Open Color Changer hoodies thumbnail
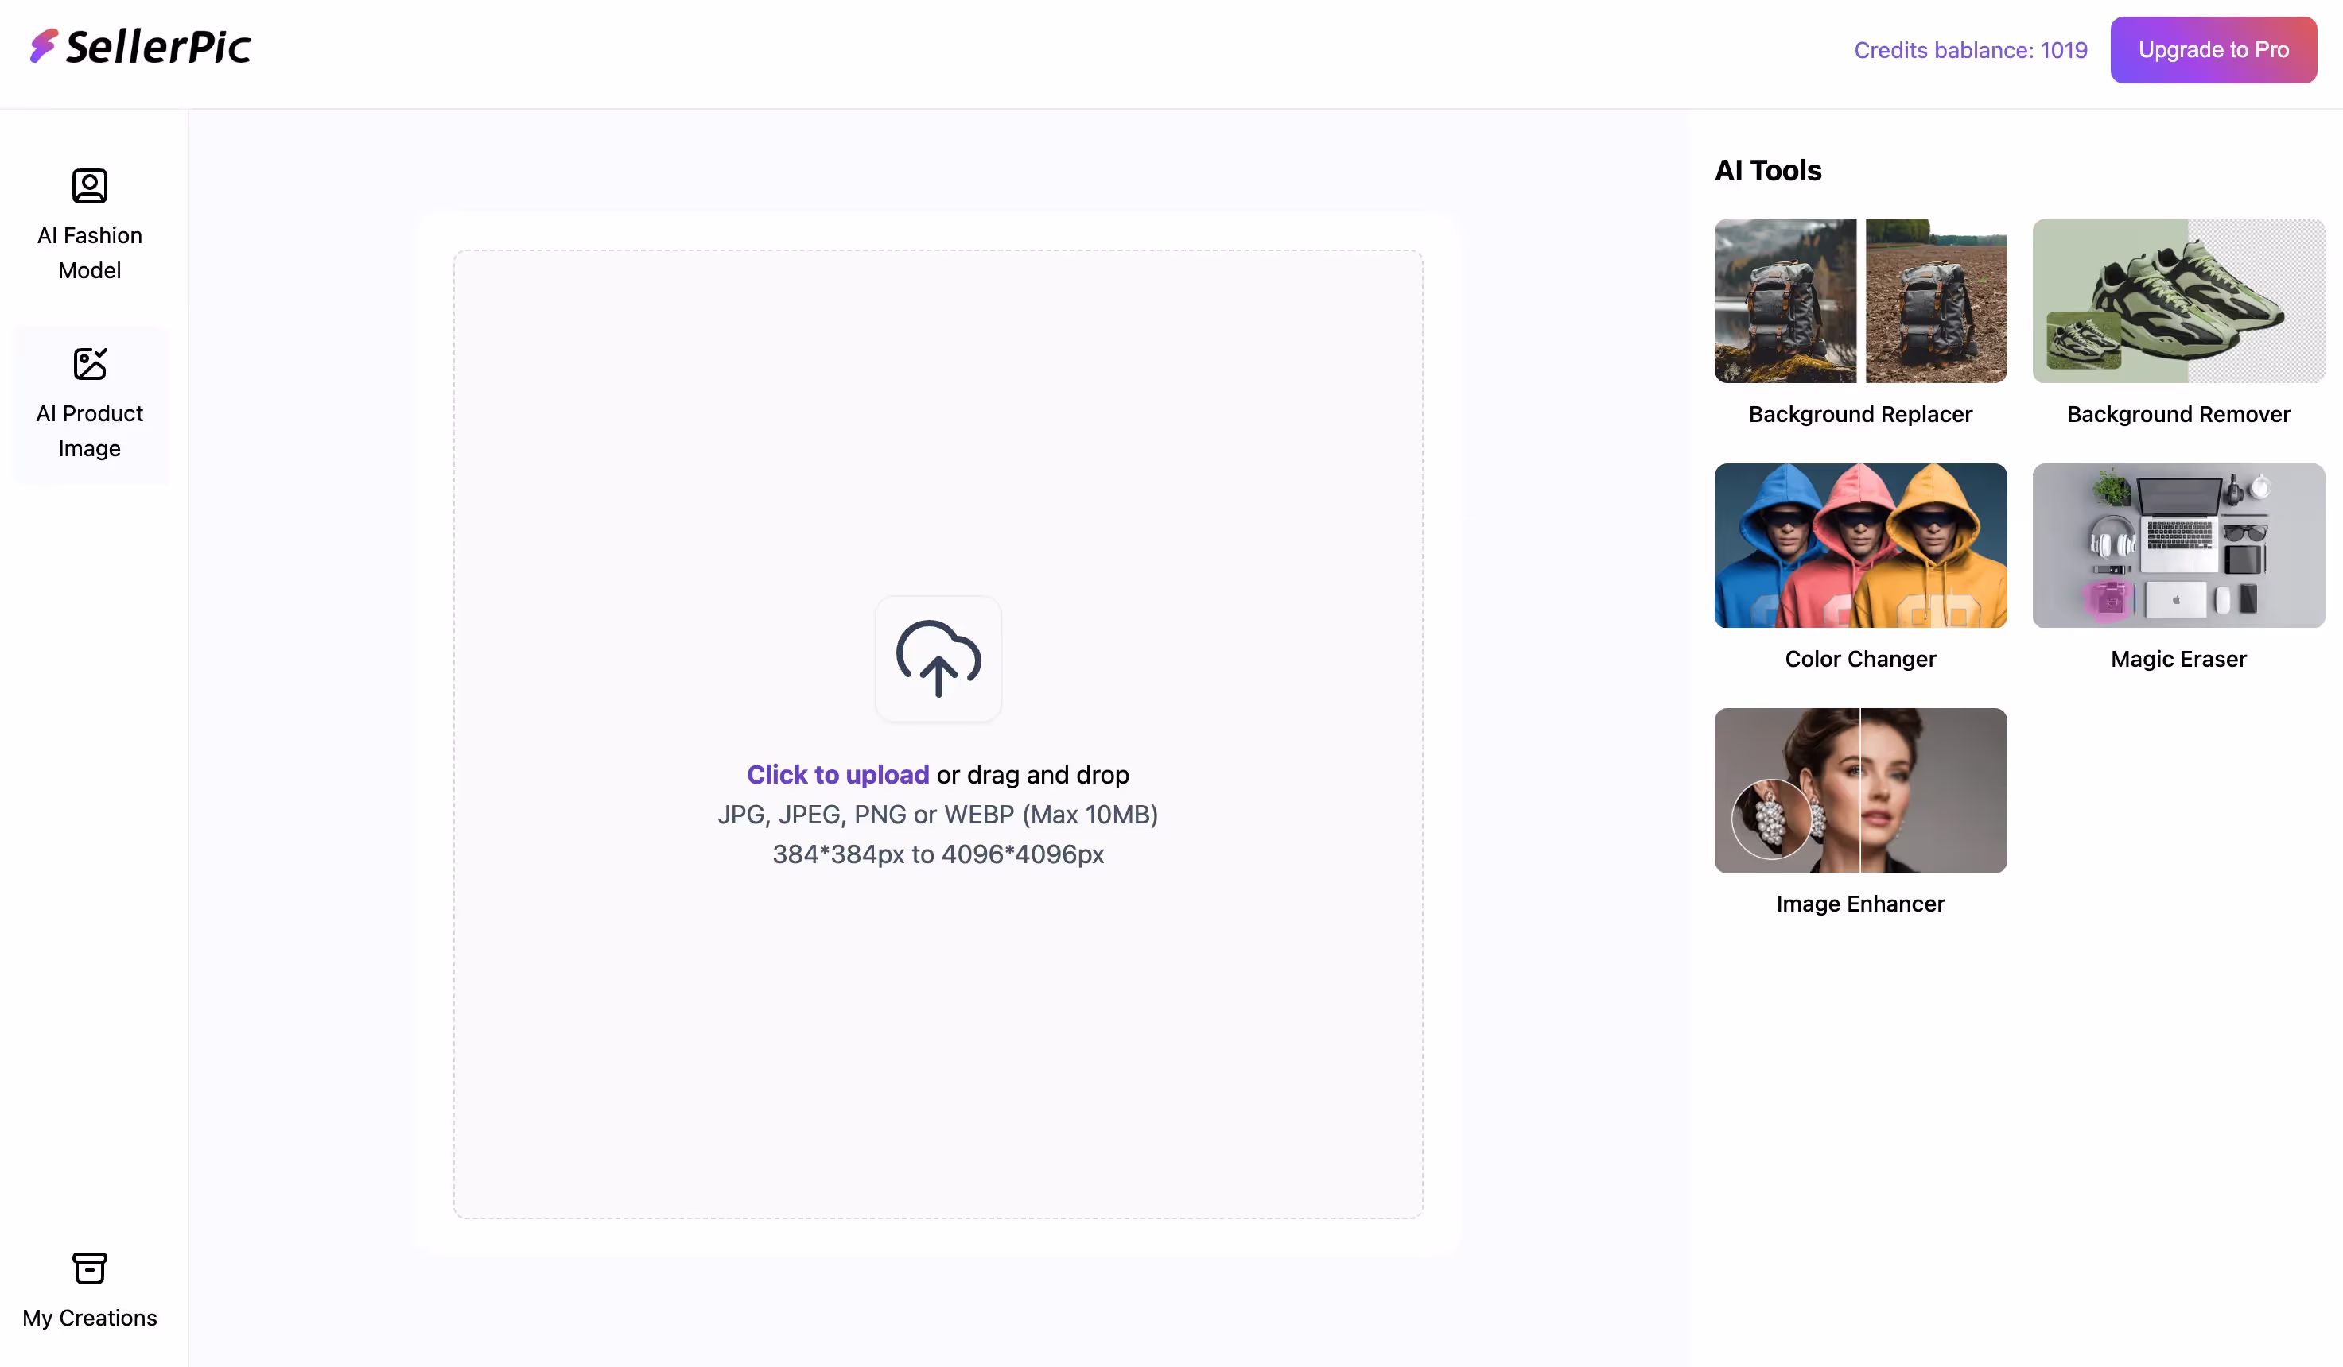Viewport: 2343px width, 1367px height. 1859,544
